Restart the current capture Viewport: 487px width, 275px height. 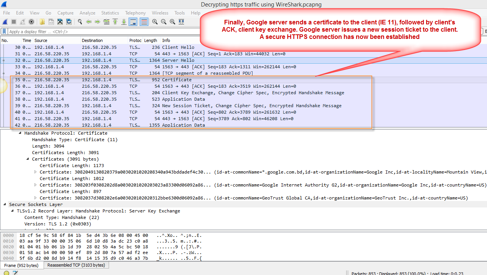[23, 22]
